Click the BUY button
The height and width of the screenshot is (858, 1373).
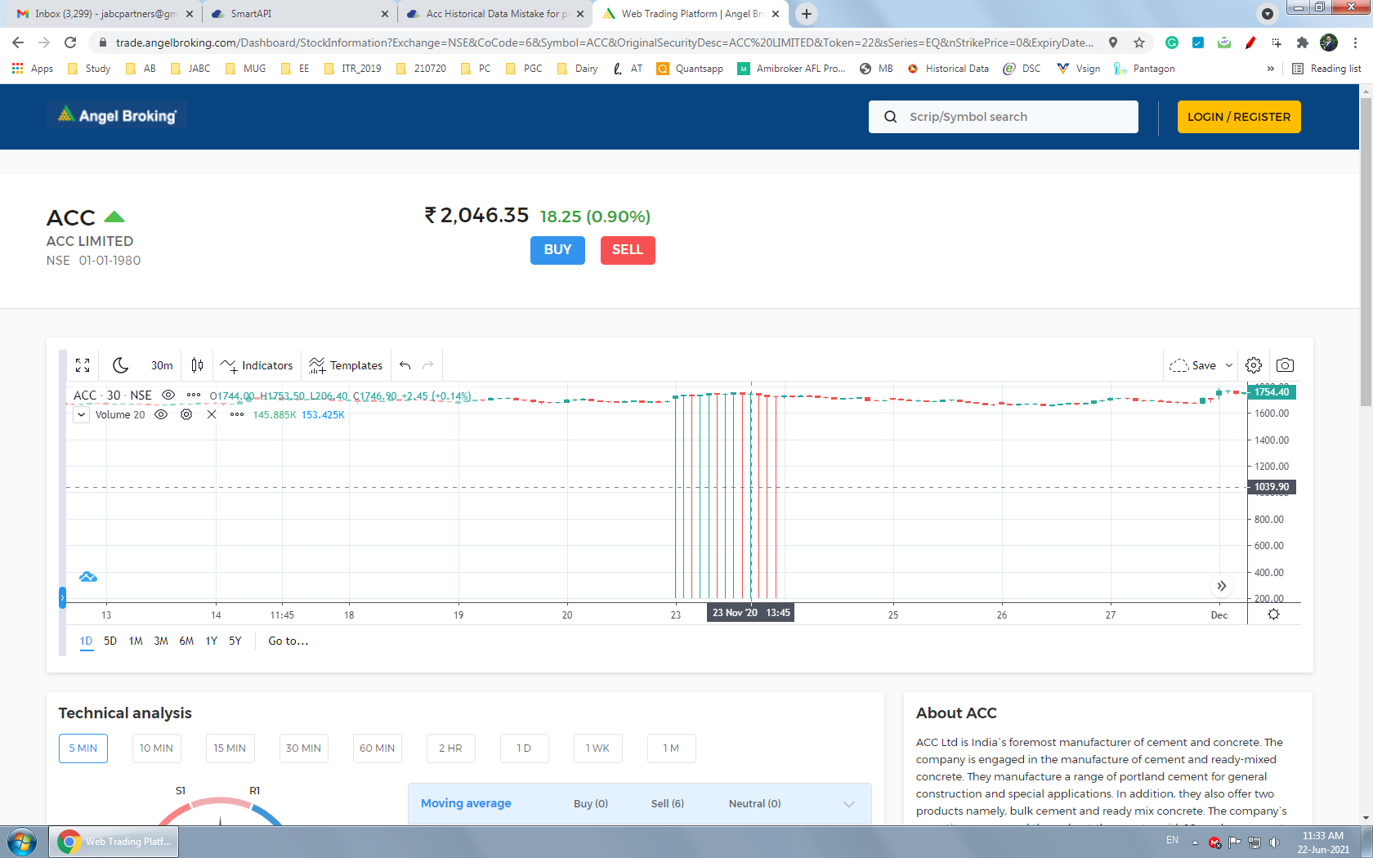(x=557, y=250)
